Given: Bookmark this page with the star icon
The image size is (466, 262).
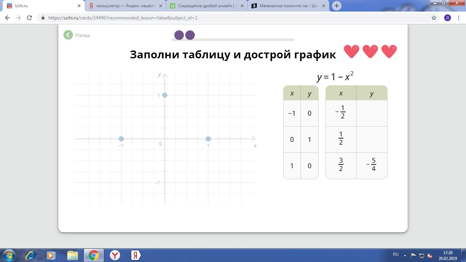Looking at the screenshot, I should (434, 18).
